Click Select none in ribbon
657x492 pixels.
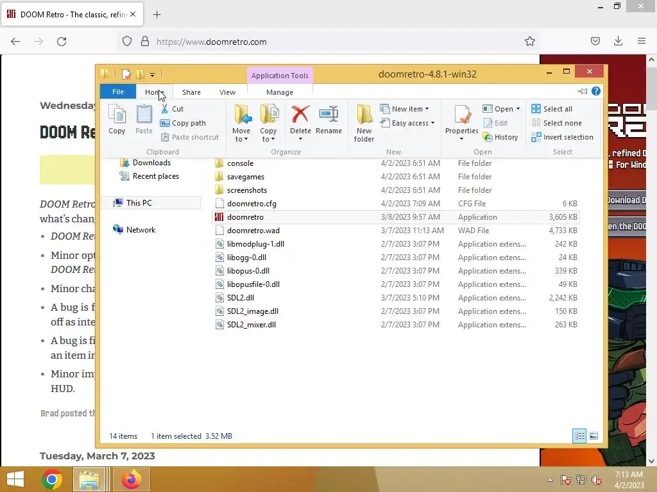(x=556, y=123)
